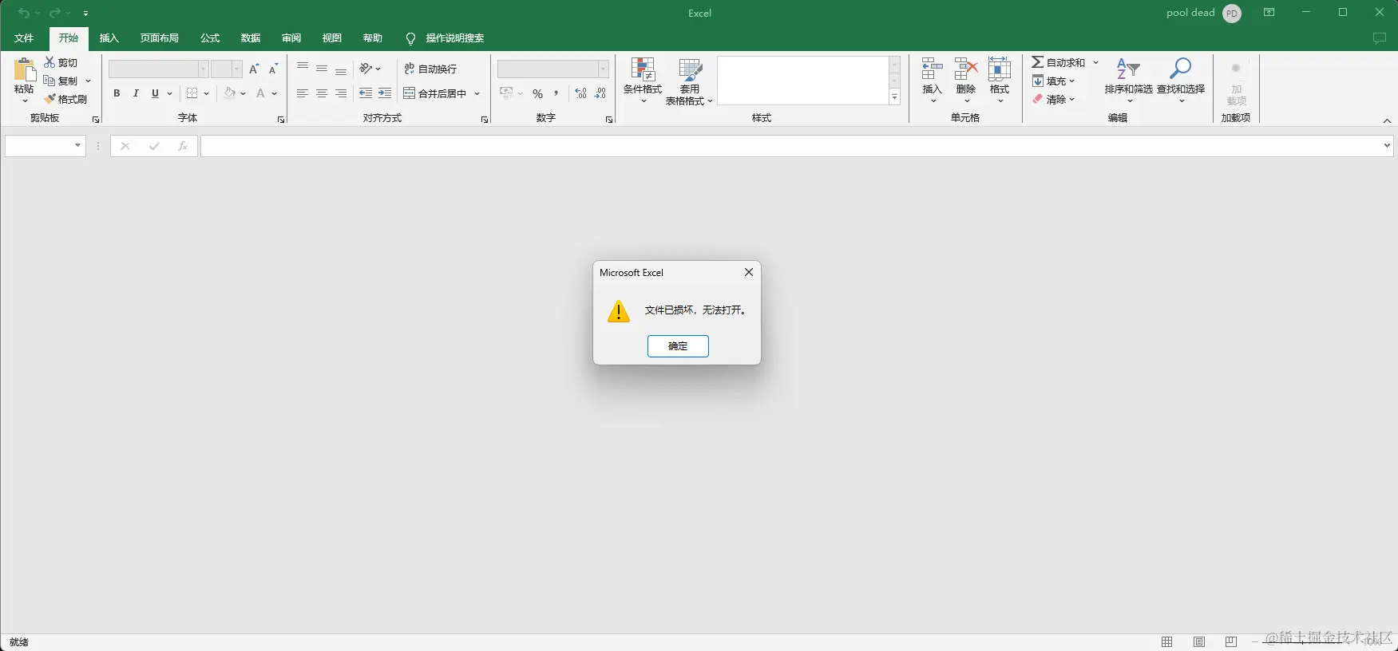Viewport: 1398px width, 651px height.
Task: Click the fx insert function icon
Action: point(183,146)
